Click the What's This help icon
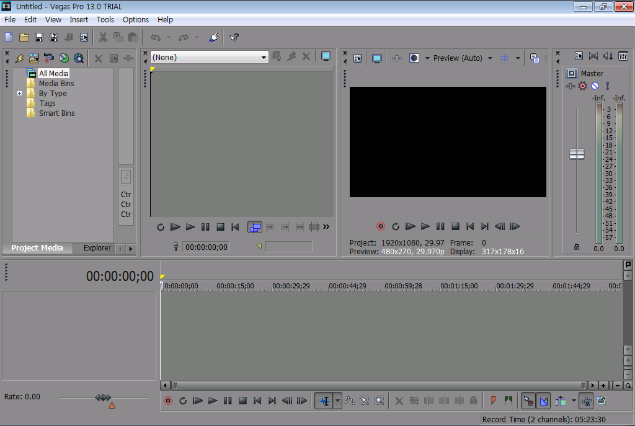 [x=234, y=37]
